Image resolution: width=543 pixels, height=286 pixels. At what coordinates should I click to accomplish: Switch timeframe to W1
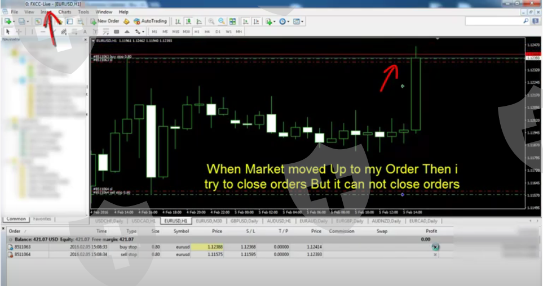(x=228, y=32)
